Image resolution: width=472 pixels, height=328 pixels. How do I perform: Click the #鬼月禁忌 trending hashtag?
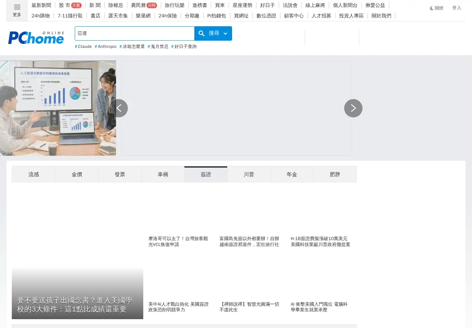tap(158, 47)
